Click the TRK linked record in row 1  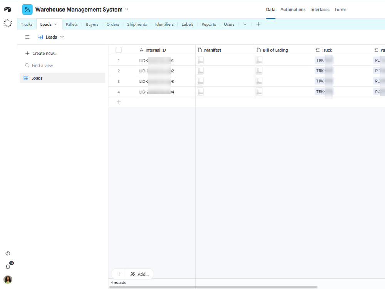(x=324, y=60)
